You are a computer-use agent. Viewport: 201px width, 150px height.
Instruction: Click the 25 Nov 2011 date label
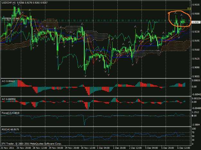pos(7,148)
